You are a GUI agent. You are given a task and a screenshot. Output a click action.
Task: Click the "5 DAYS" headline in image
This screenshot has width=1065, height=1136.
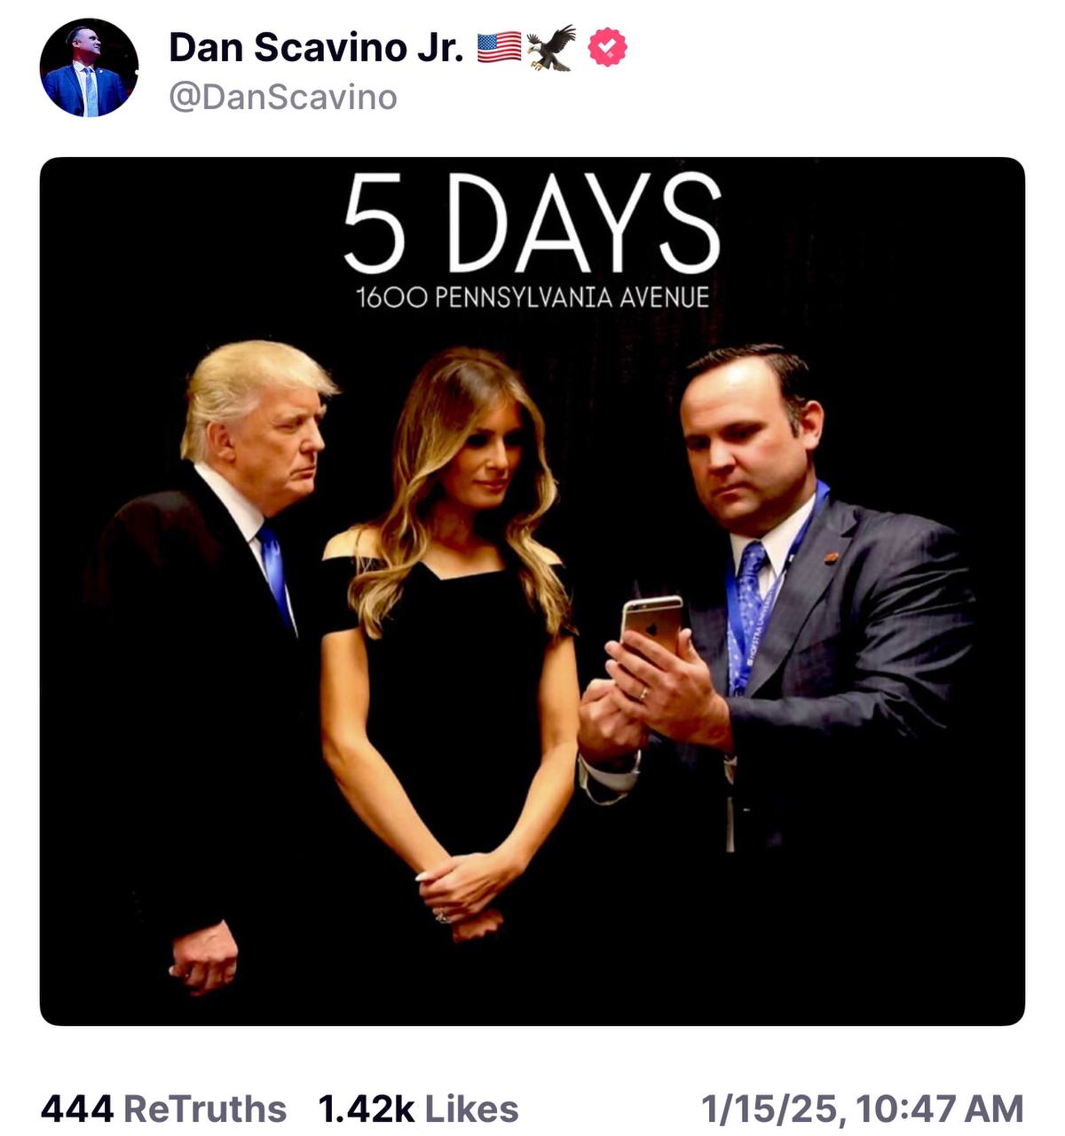[x=532, y=224]
